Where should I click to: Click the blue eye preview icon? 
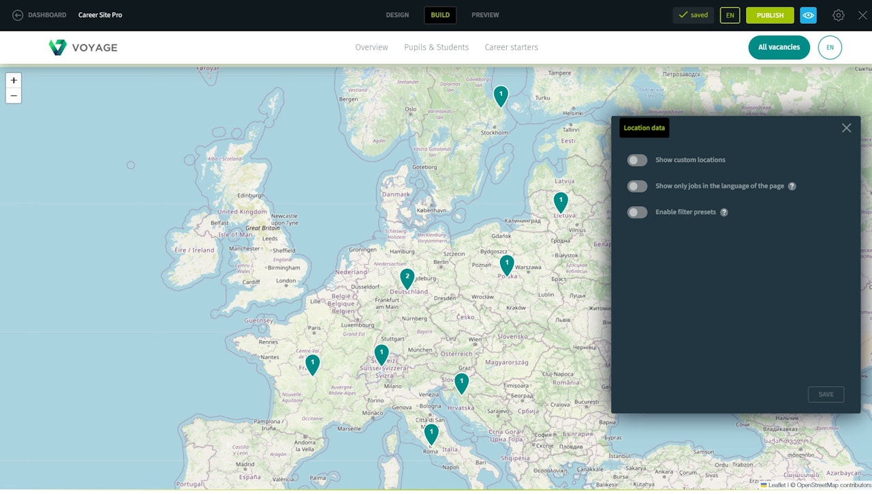[x=808, y=15]
